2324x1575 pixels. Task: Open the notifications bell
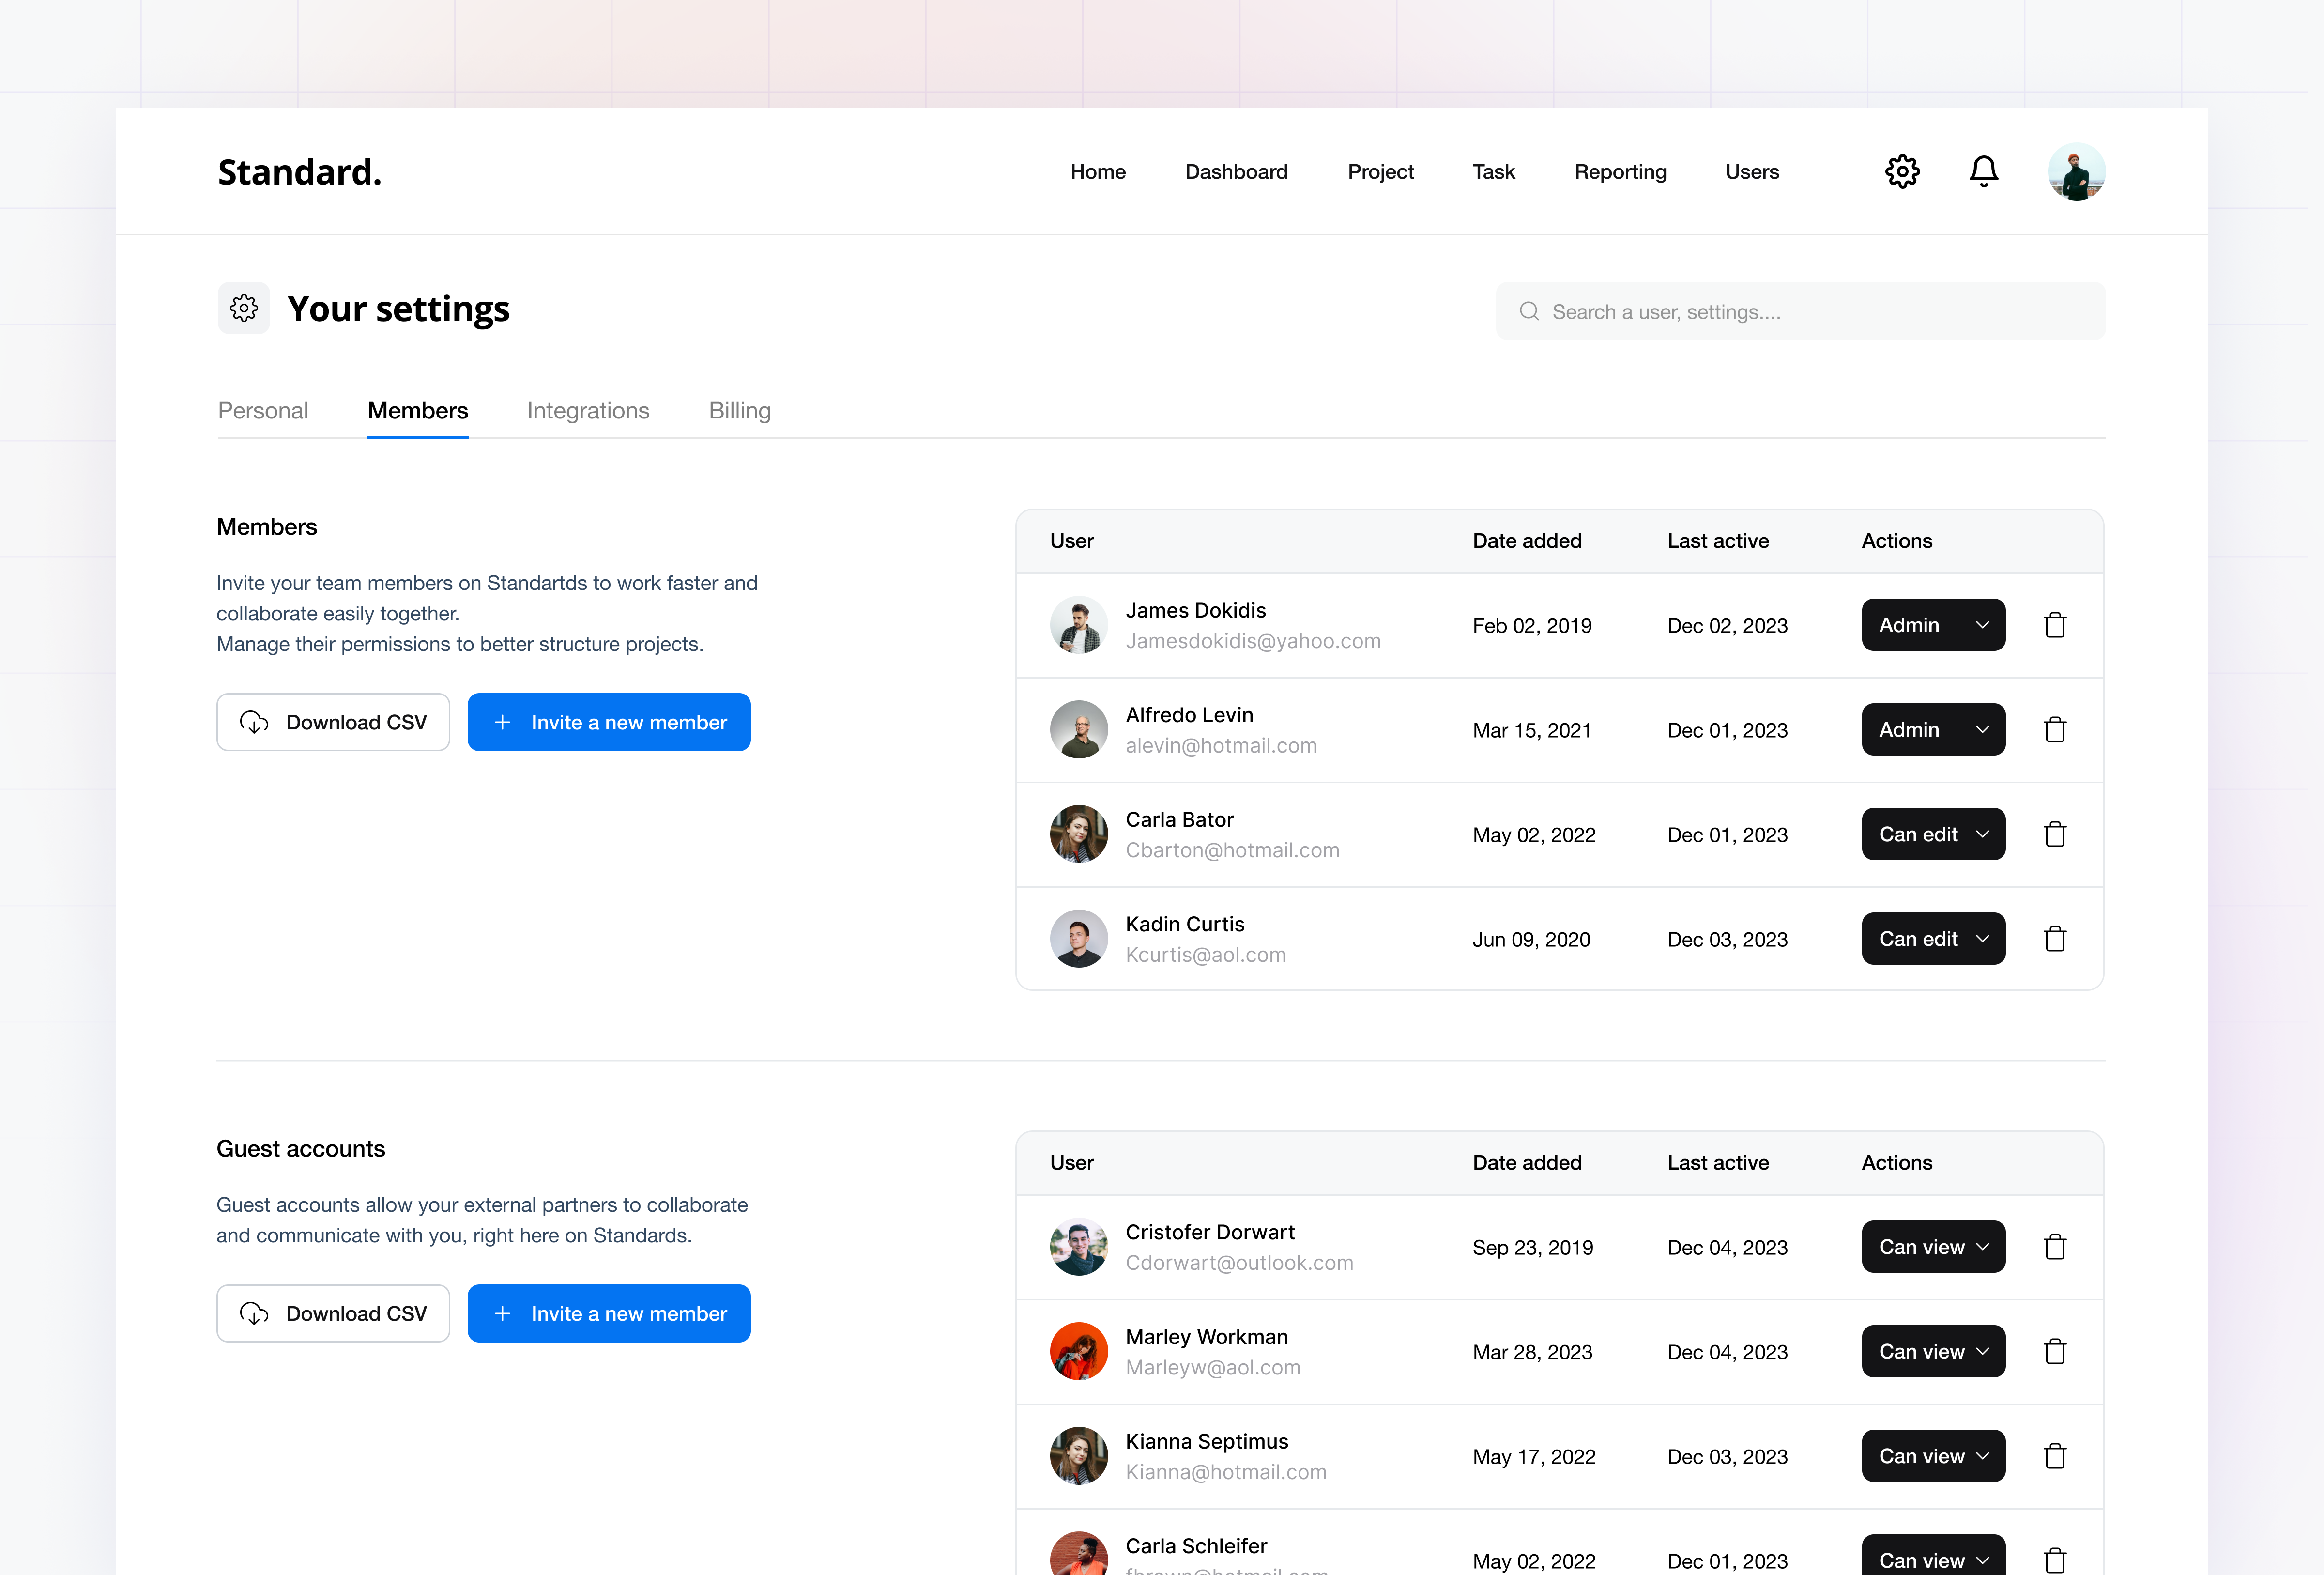click(1984, 171)
